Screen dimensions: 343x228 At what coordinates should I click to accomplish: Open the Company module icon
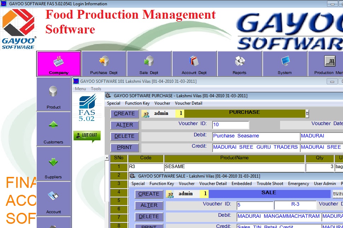click(x=59, y=63)
